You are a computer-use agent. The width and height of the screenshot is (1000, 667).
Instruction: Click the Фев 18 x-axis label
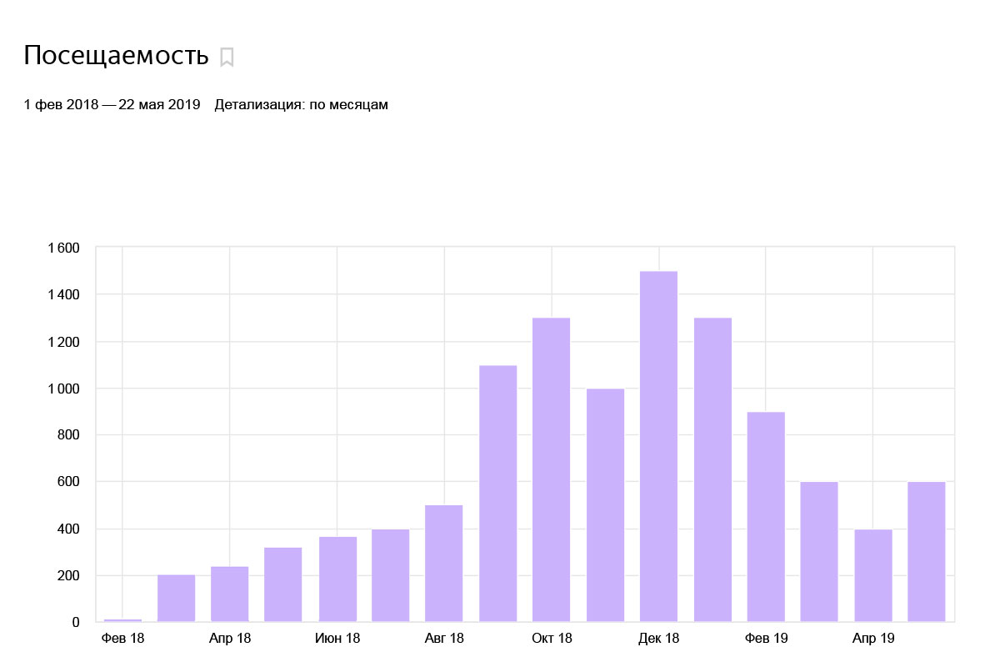click(x=122, y=639)
